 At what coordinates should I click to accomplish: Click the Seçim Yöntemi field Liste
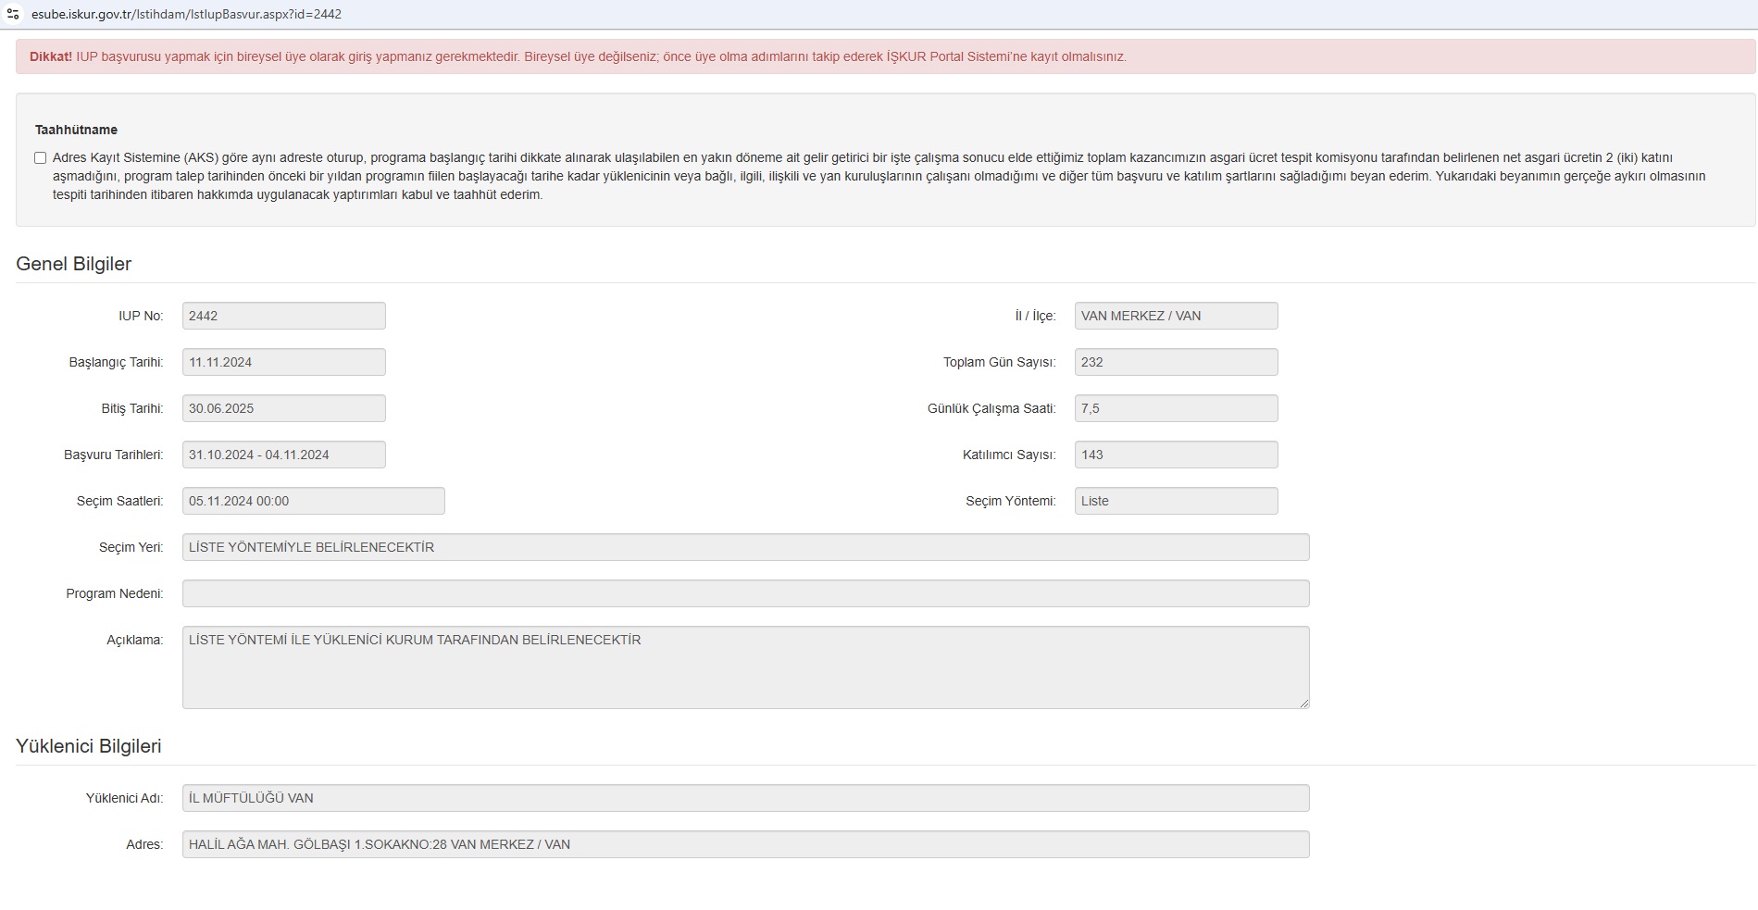click(x=1177, y=501)
